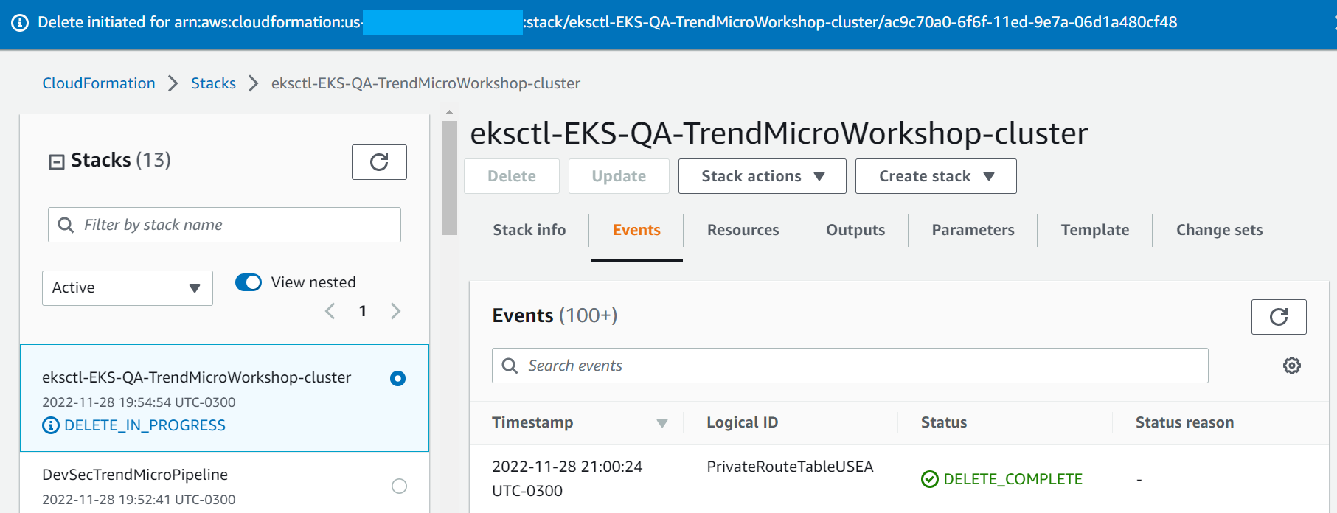The image size is (1337, 513).
Task: Click the Logical ID column header
Action: pyautogui.click(x=743, y=422)
